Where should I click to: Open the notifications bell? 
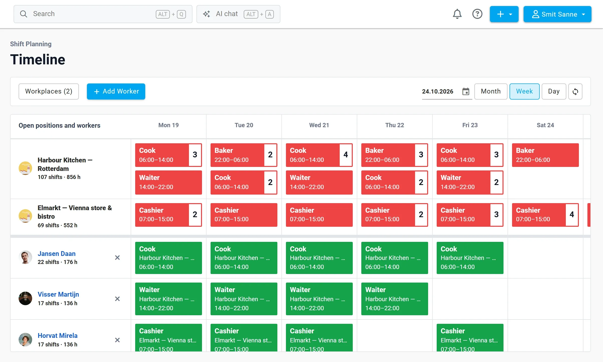point(457,14)
